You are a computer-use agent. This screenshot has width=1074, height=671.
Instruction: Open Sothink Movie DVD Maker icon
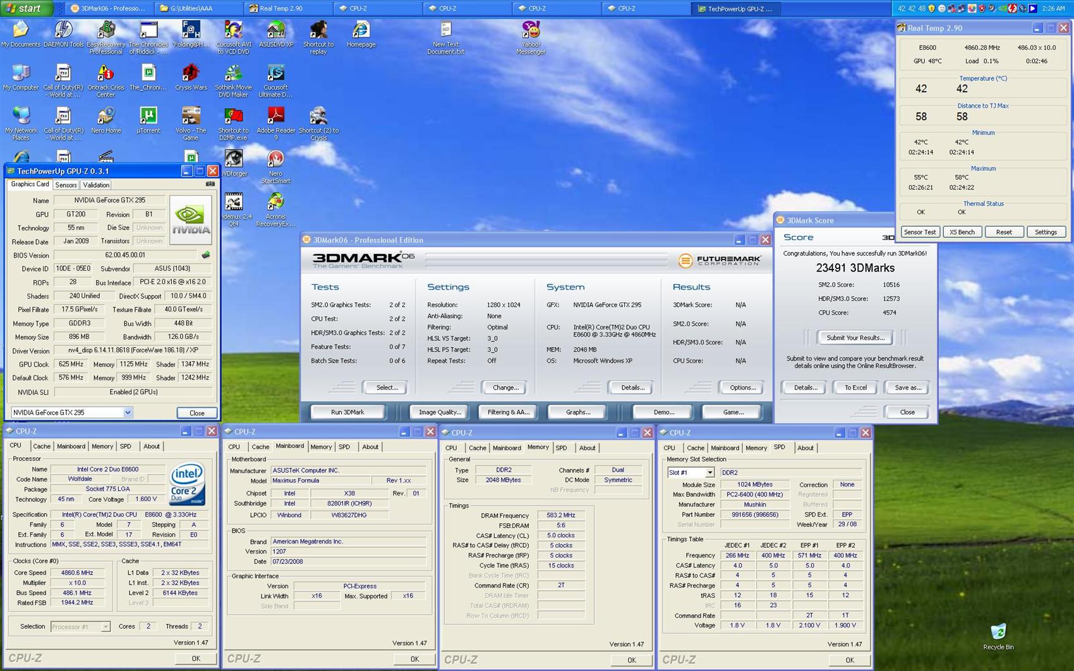tap(233, 81)
